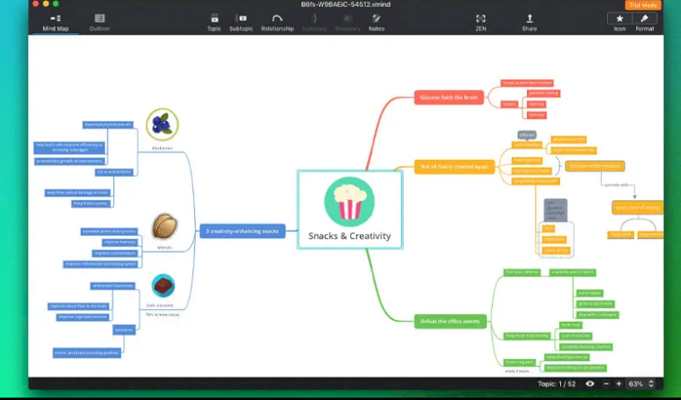Open the Format panel

[644, 21]
